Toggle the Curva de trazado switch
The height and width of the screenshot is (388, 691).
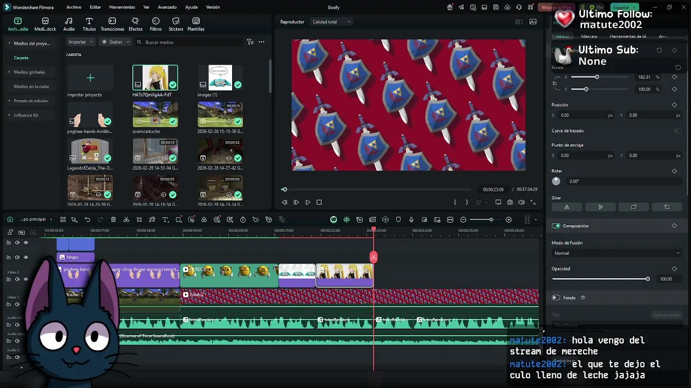pyautogui.click(x=677, y=130)
